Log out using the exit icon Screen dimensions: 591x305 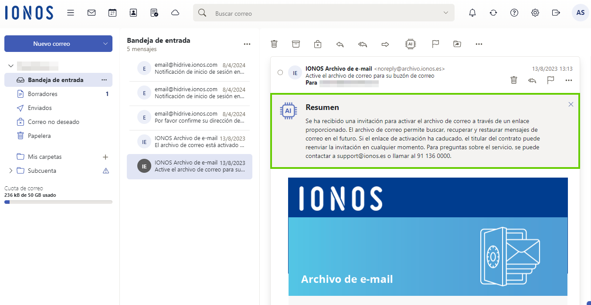556,13
